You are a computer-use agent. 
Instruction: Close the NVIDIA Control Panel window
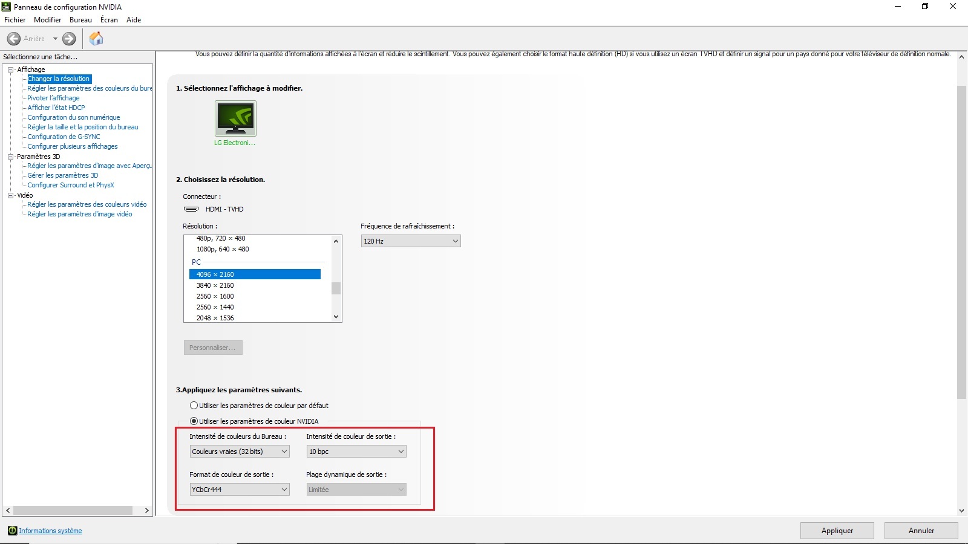coord(953,7)
